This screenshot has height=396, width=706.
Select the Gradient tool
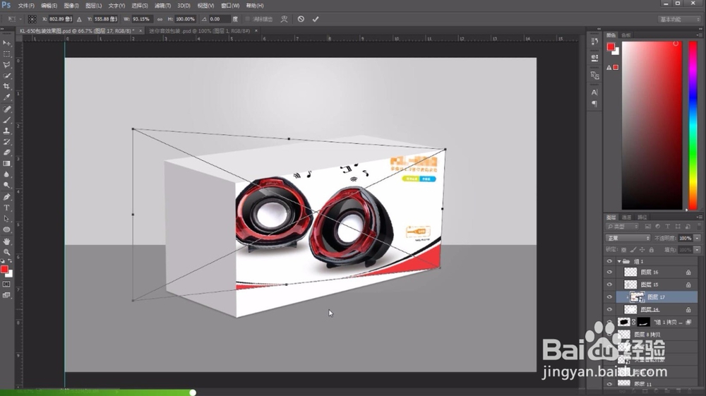point(6,163)
